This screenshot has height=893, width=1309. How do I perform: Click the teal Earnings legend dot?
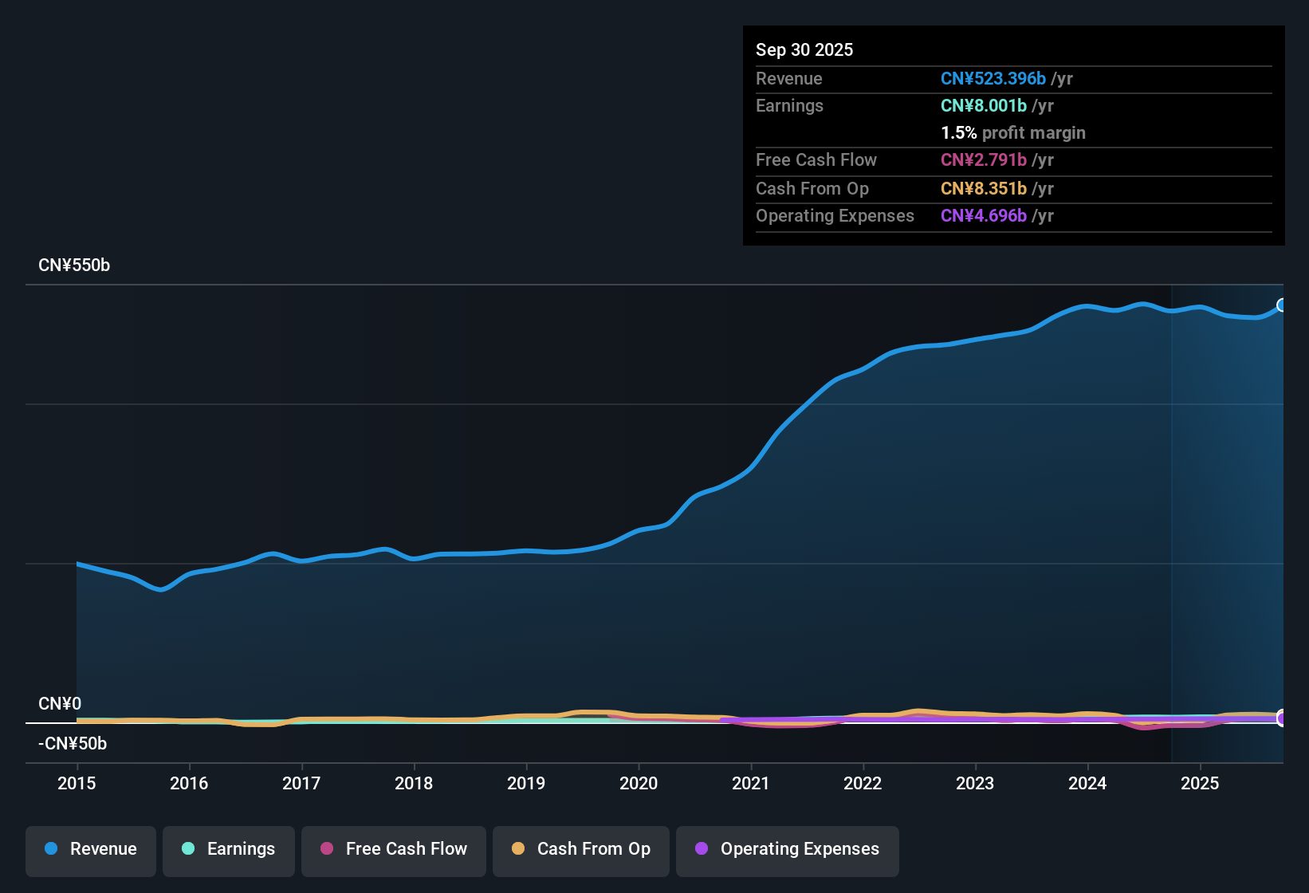coord(188,849)
